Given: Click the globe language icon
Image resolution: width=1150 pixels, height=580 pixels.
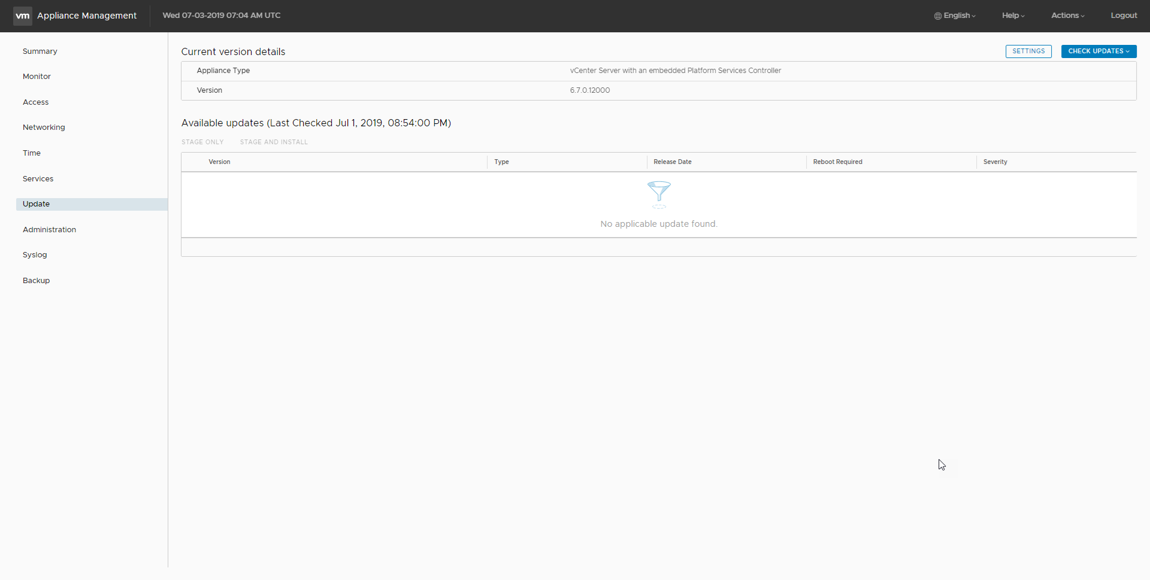Looking at the screenshot, I should 938,16.
